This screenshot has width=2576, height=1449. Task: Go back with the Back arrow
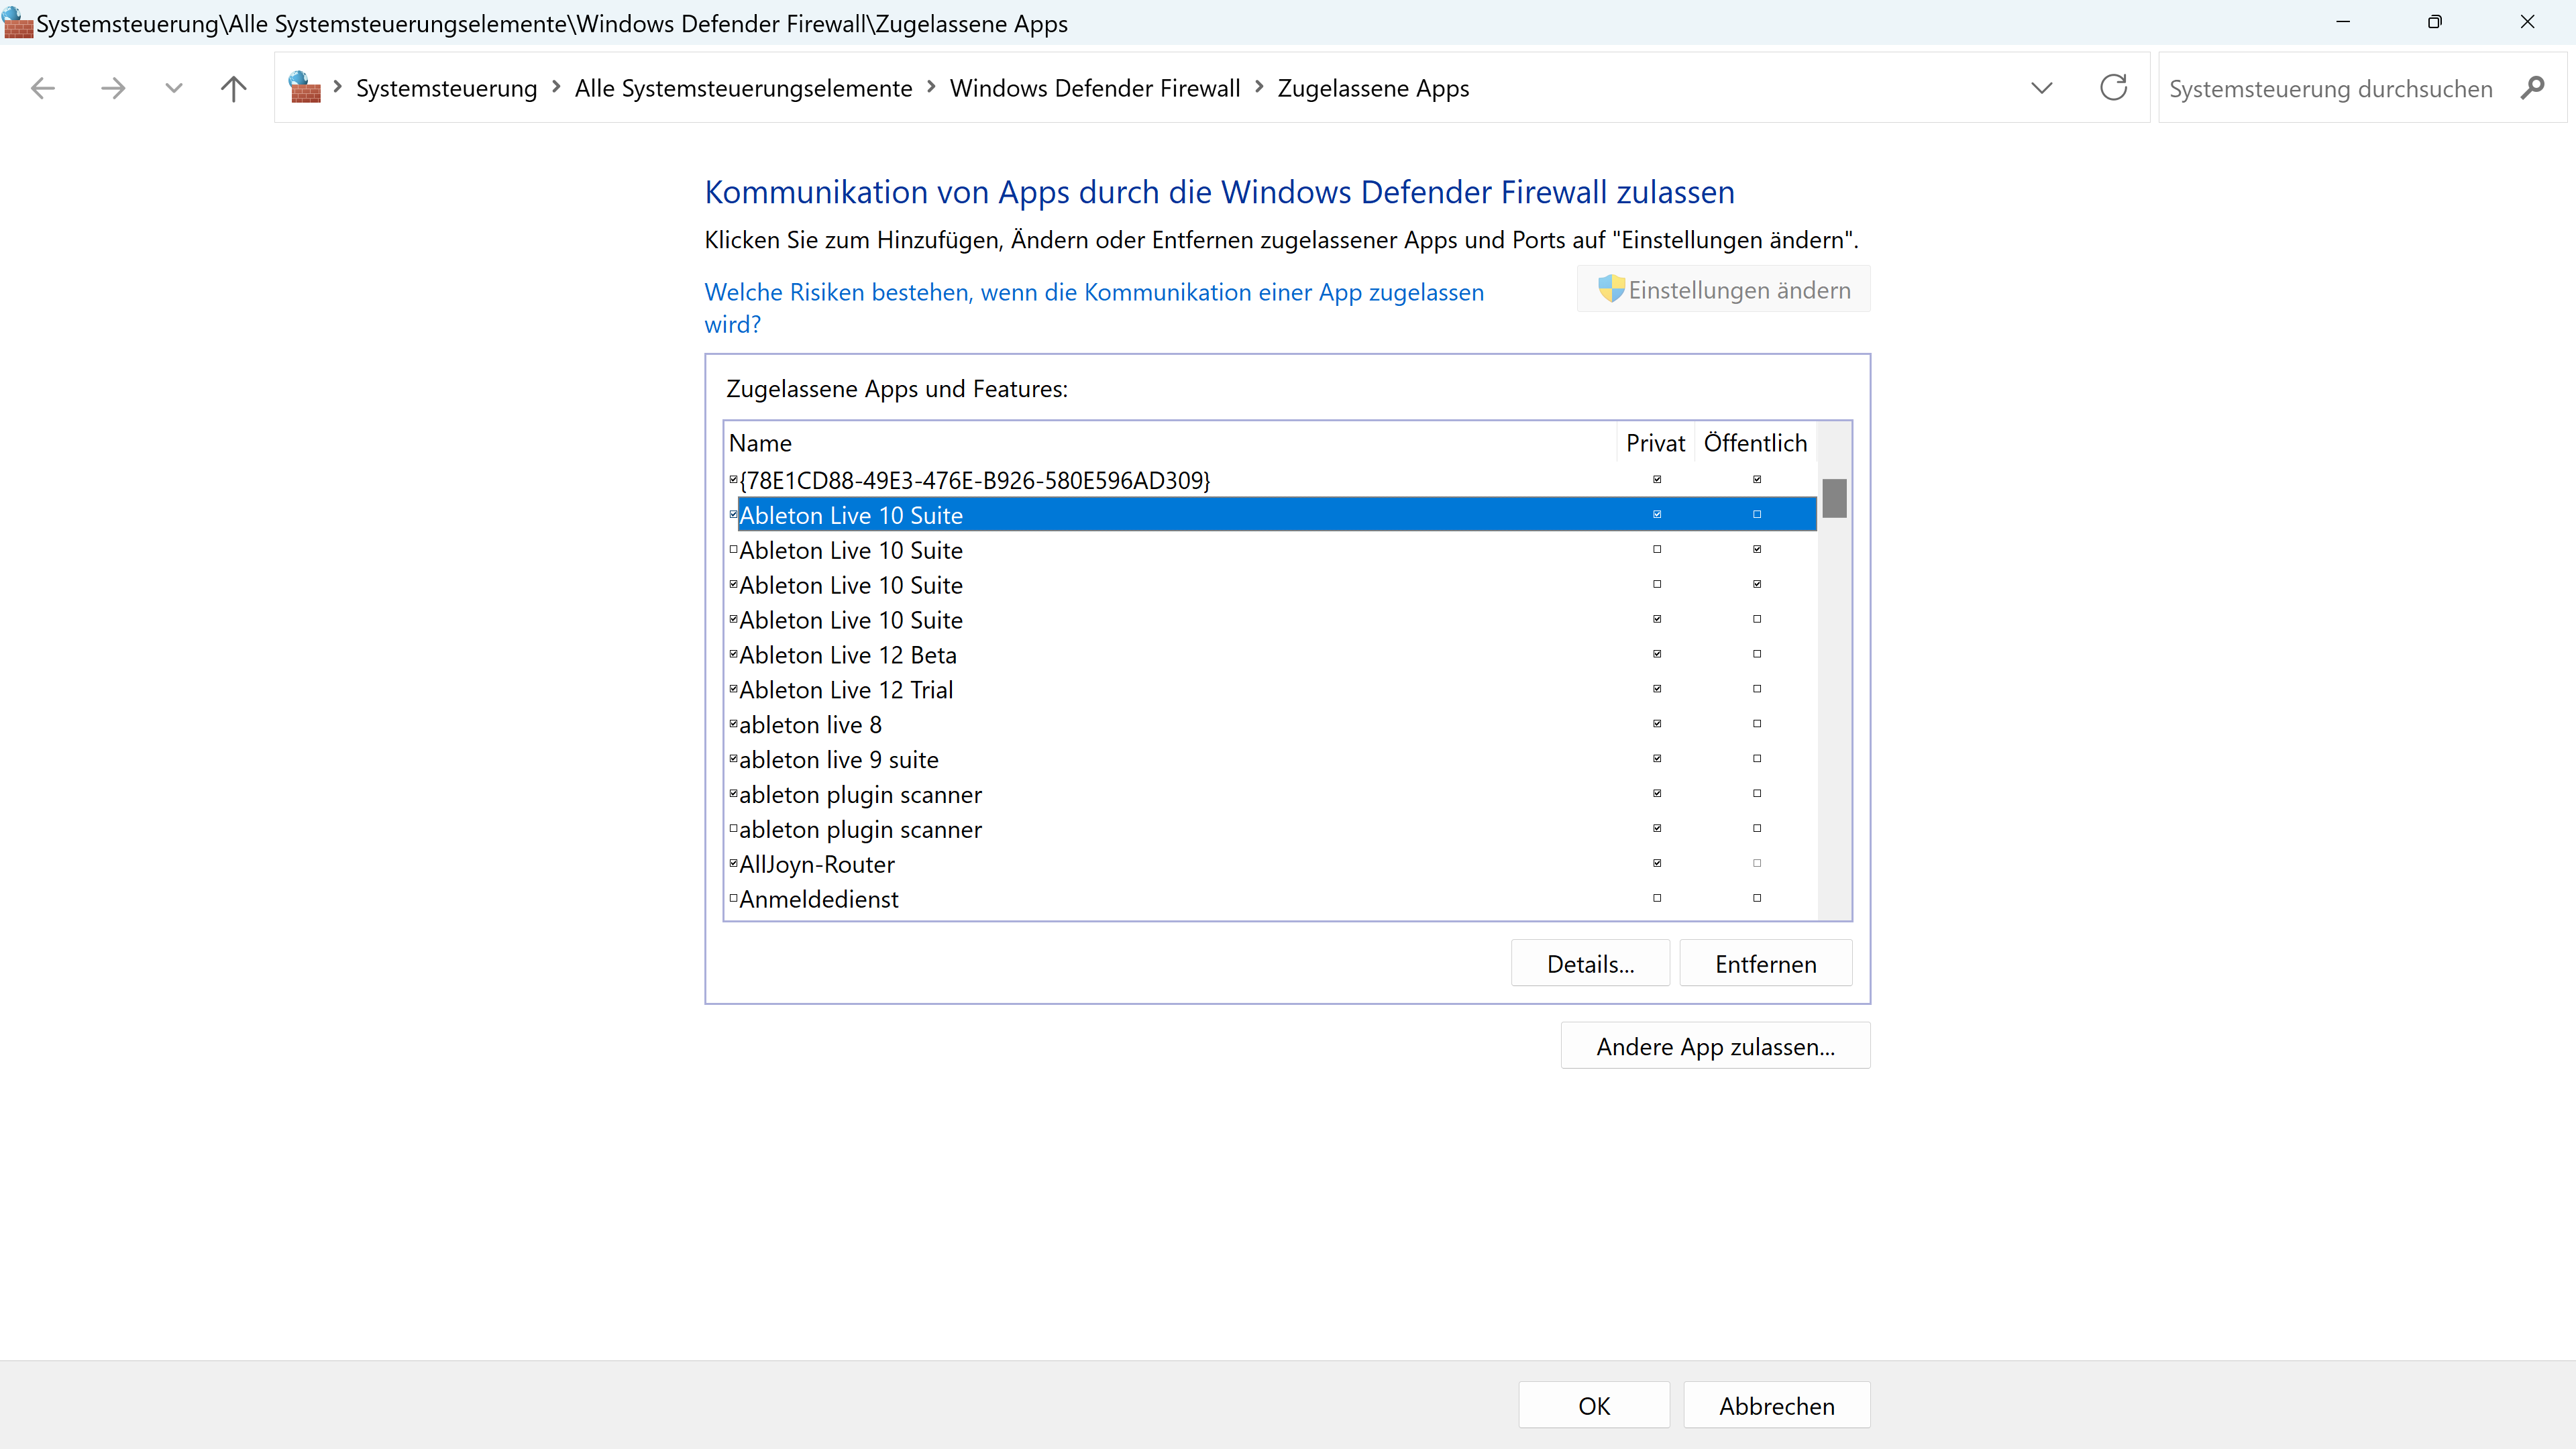[42, 88]
